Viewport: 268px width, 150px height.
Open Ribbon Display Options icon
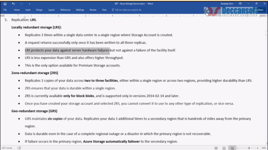(x=240, y=4)
